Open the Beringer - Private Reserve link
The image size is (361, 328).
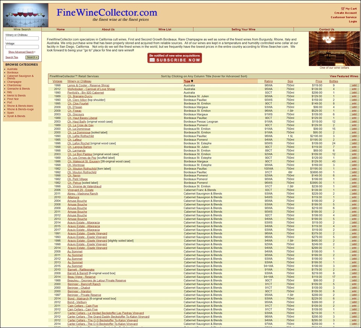(x=84, y=295)
